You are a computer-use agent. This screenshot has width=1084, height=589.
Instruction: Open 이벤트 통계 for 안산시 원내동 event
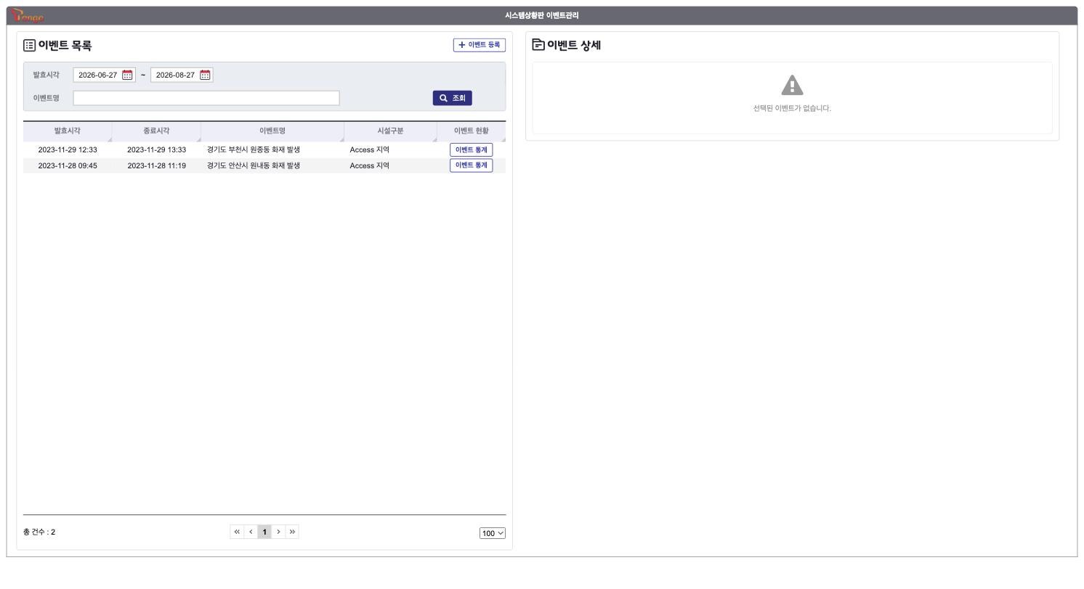[x=471, y=165]
